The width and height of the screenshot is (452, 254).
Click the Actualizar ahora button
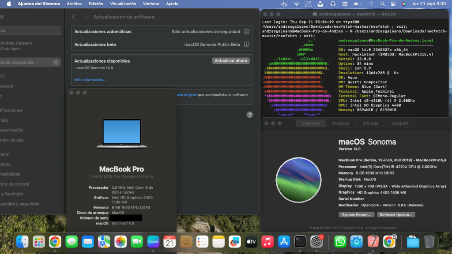[x=231, y=61]
